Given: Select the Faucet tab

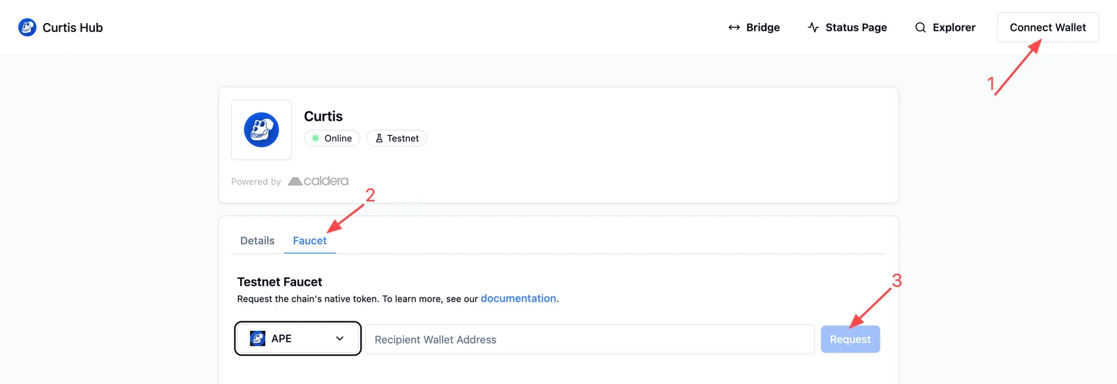Looking at the screenshot, I should (309, 240).
